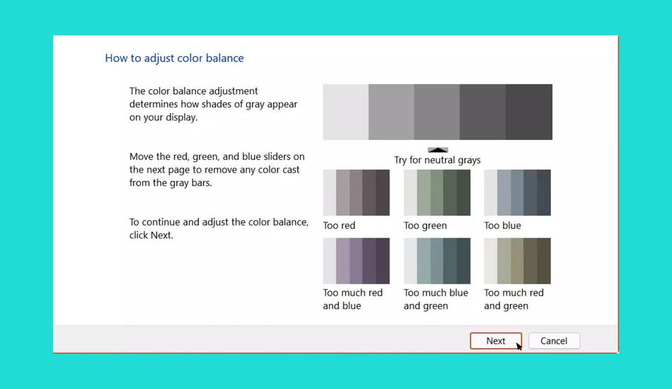Click the 'Too blue' caption text

click(x=502, y=226)
